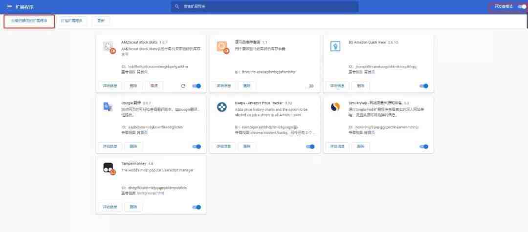Image resolution: width=528 pixels, height=232 pixels.
Task: Inspect DS Amazon Quick View background page
Action: 371,72
